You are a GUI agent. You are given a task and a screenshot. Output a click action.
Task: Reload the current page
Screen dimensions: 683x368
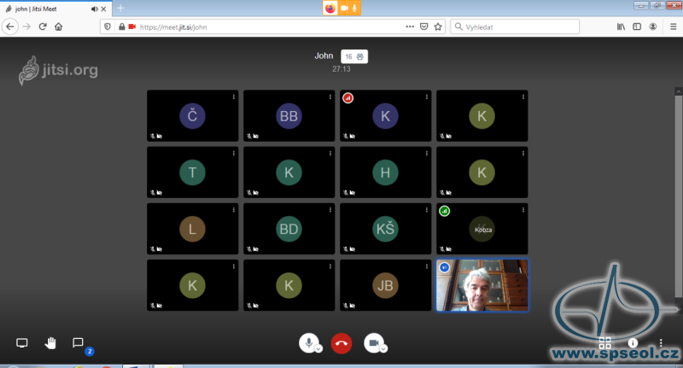(x=43, y=26)
